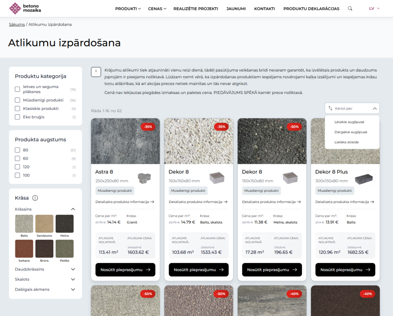
Task: Select Lielākā atlaide sort option
Action: (x=347, y=142)
